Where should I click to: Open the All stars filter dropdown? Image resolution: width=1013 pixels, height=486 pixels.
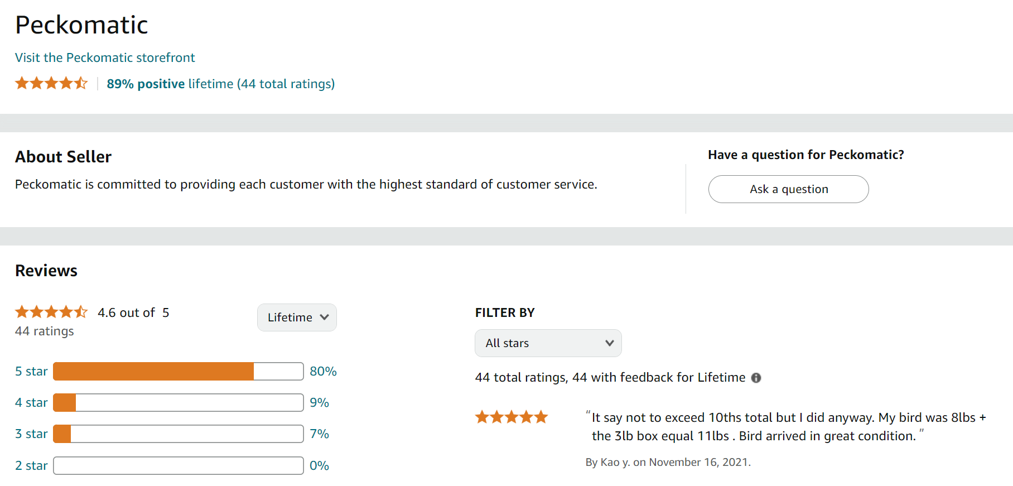pos(548,343)
